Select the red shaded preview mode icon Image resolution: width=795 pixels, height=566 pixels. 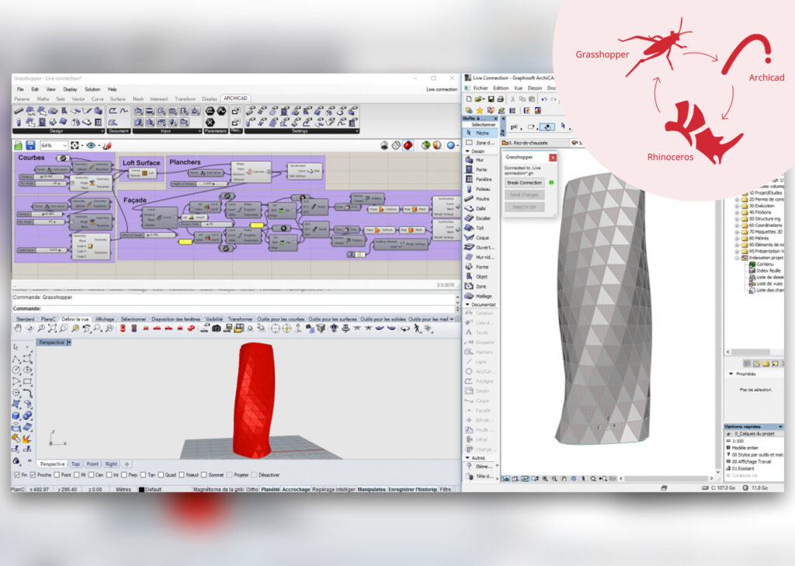point(408,145)
